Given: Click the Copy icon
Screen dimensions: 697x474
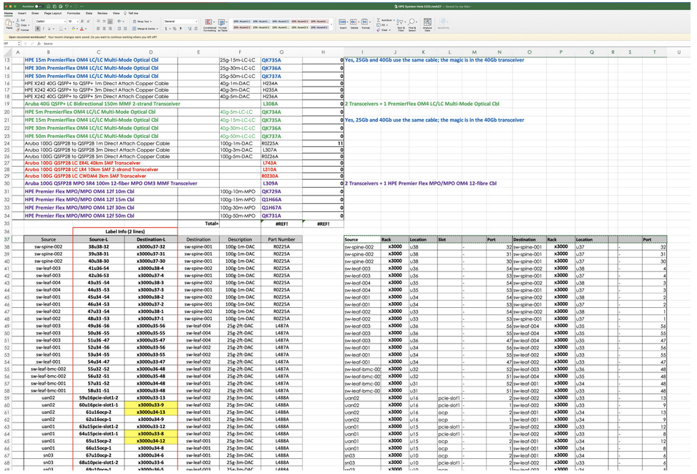Looking at the screenshot, I should 18,25.
